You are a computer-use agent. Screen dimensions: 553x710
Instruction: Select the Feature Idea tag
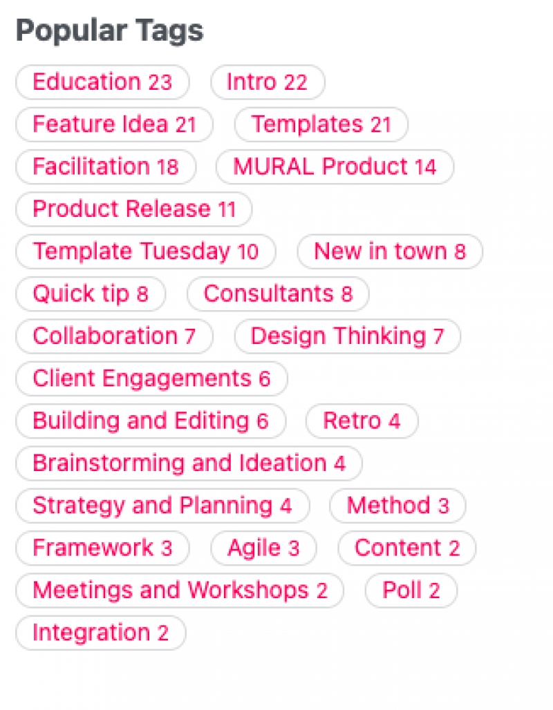[x=114, y=124]
